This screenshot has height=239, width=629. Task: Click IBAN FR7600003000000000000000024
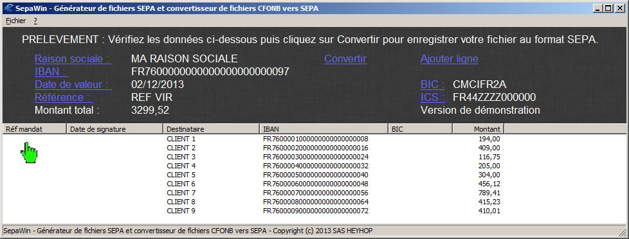tap(315, 157)
